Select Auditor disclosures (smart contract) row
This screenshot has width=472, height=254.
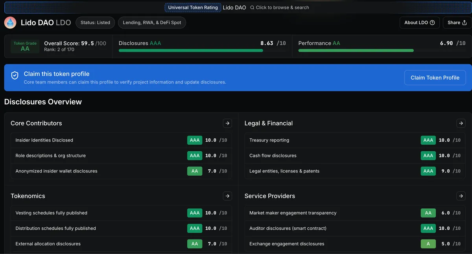355,228
